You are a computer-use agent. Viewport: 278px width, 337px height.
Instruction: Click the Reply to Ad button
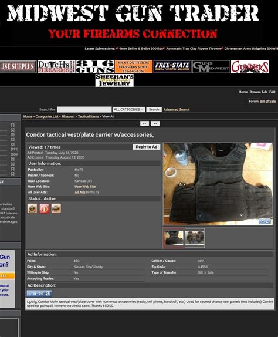[147, 147]
